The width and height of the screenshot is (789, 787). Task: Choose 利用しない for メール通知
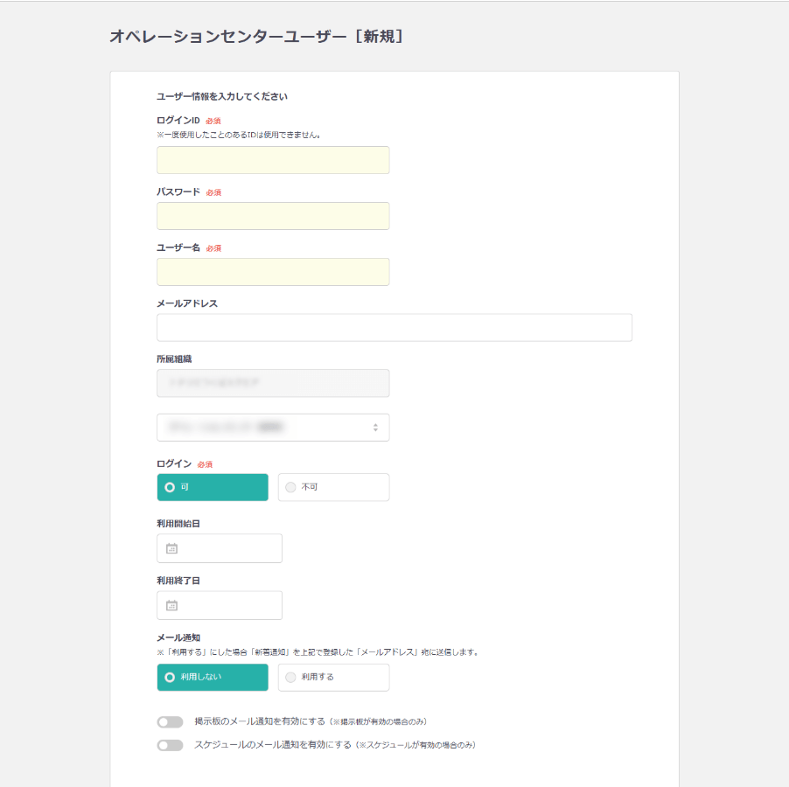click(212, 677)
